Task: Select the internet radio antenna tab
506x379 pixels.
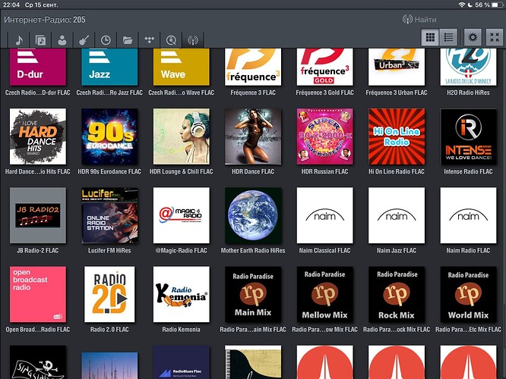Action: coord(193,40)
